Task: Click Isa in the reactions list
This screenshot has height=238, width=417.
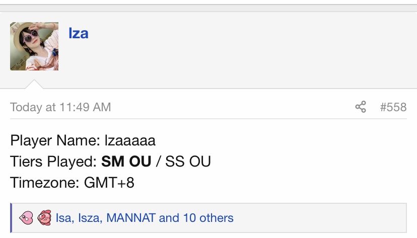Action: (x=64, y=218)
